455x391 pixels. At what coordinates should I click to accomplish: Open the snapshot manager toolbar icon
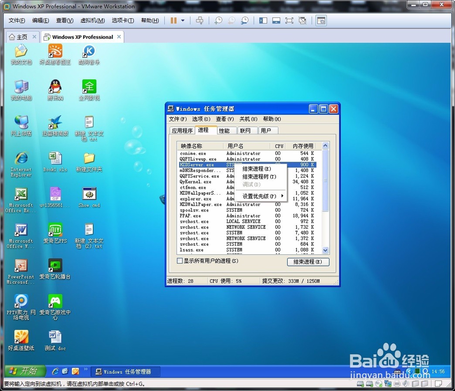[245, 21]
